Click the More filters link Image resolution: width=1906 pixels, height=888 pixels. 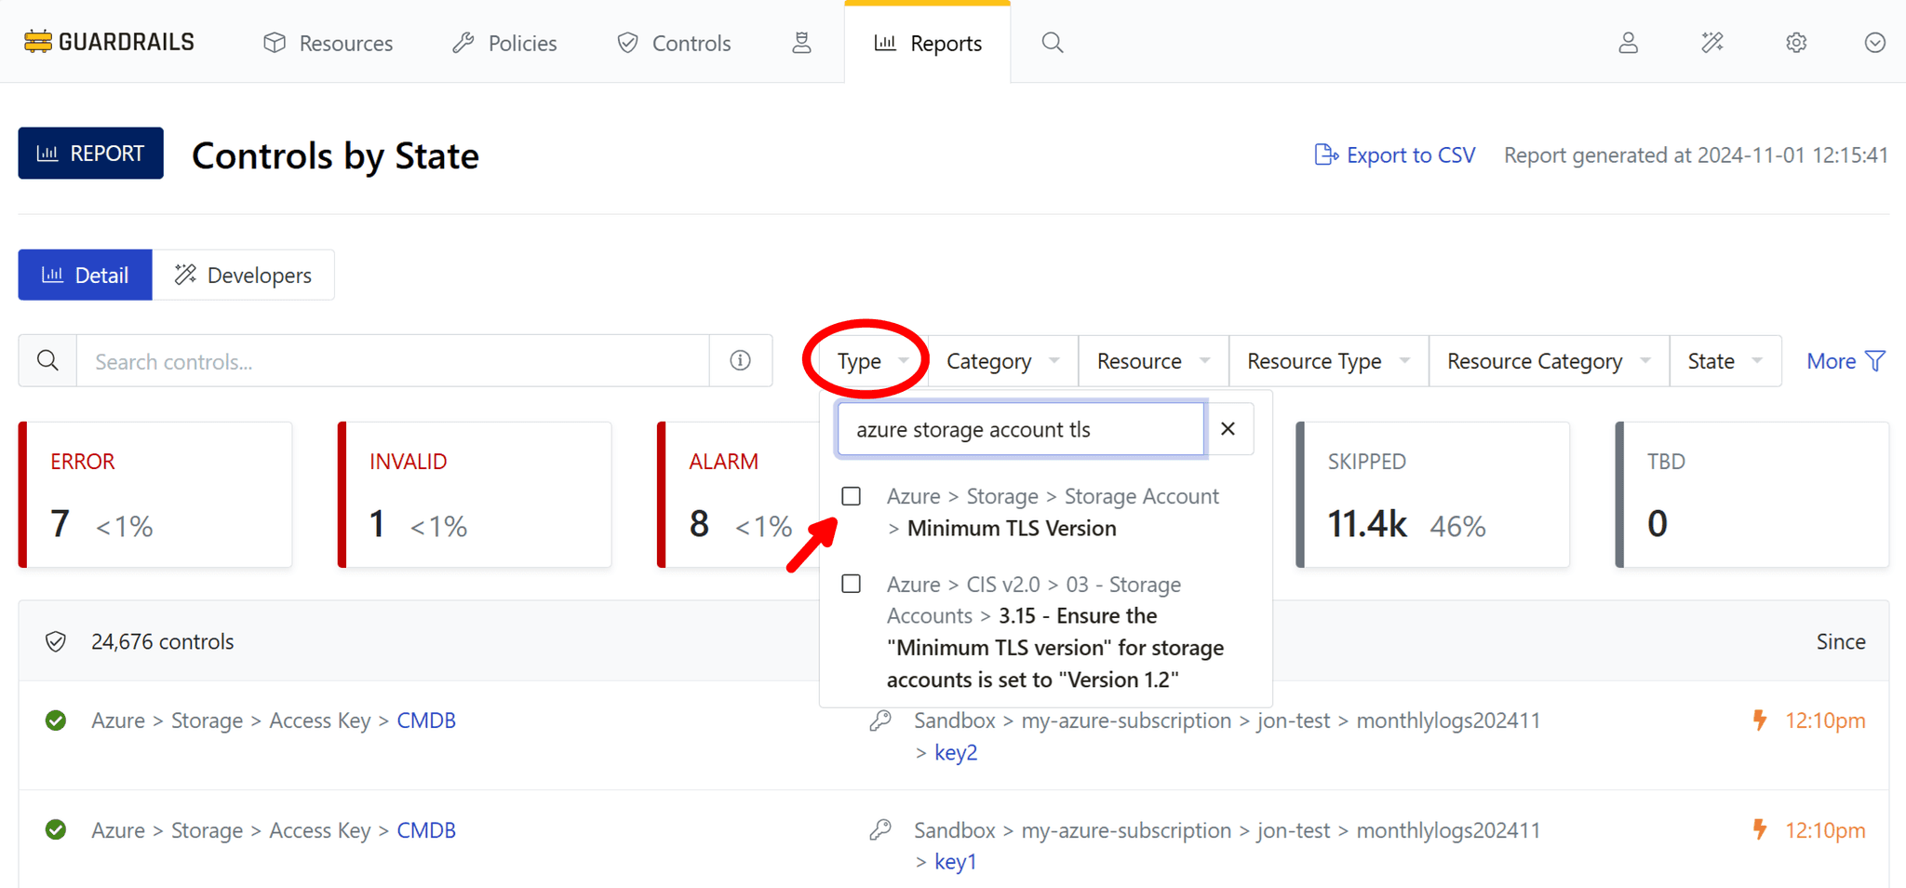[1846, 361]
